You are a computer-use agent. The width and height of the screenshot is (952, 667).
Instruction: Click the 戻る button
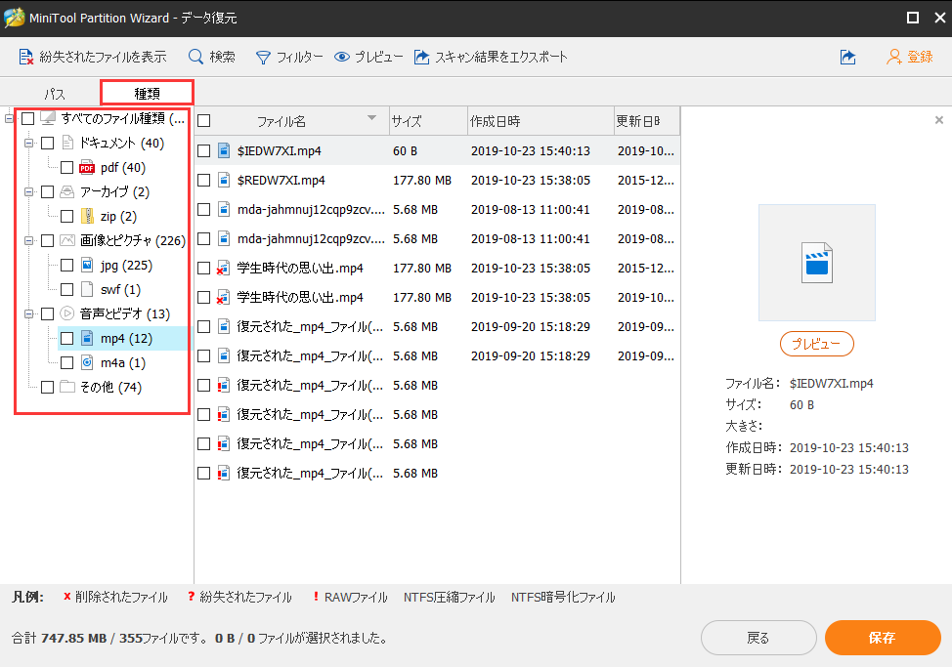757,638
